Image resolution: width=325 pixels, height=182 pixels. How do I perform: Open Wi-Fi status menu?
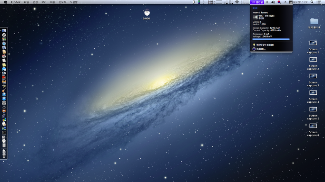click(x=237, y=2)
